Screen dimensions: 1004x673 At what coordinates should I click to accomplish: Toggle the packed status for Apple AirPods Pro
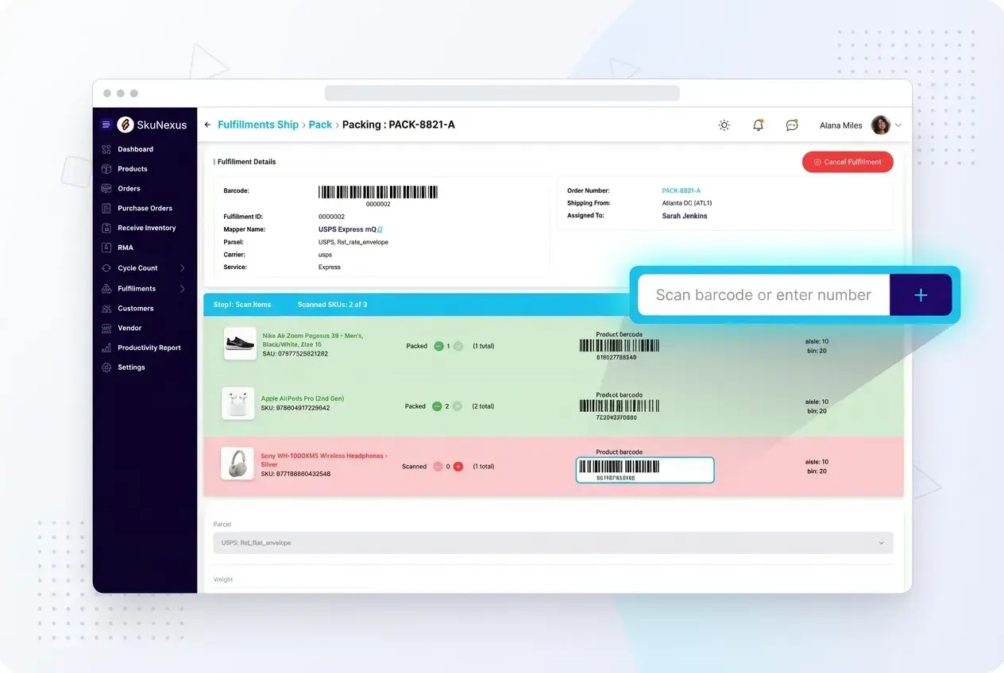(x=435, y=406)
